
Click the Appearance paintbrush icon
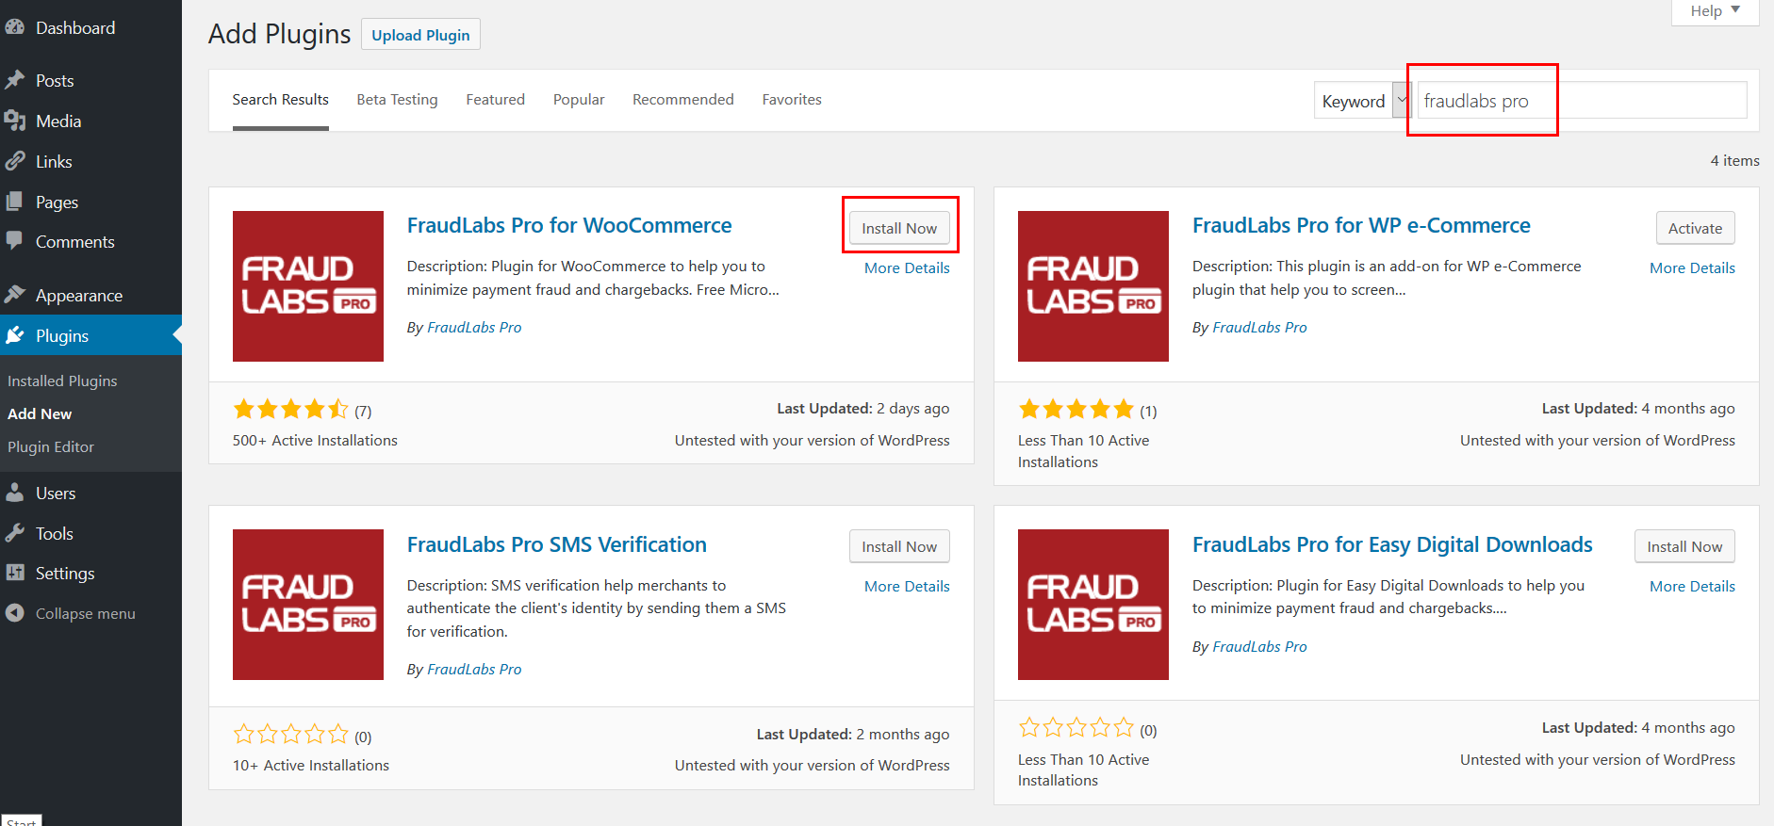[14, 295]
